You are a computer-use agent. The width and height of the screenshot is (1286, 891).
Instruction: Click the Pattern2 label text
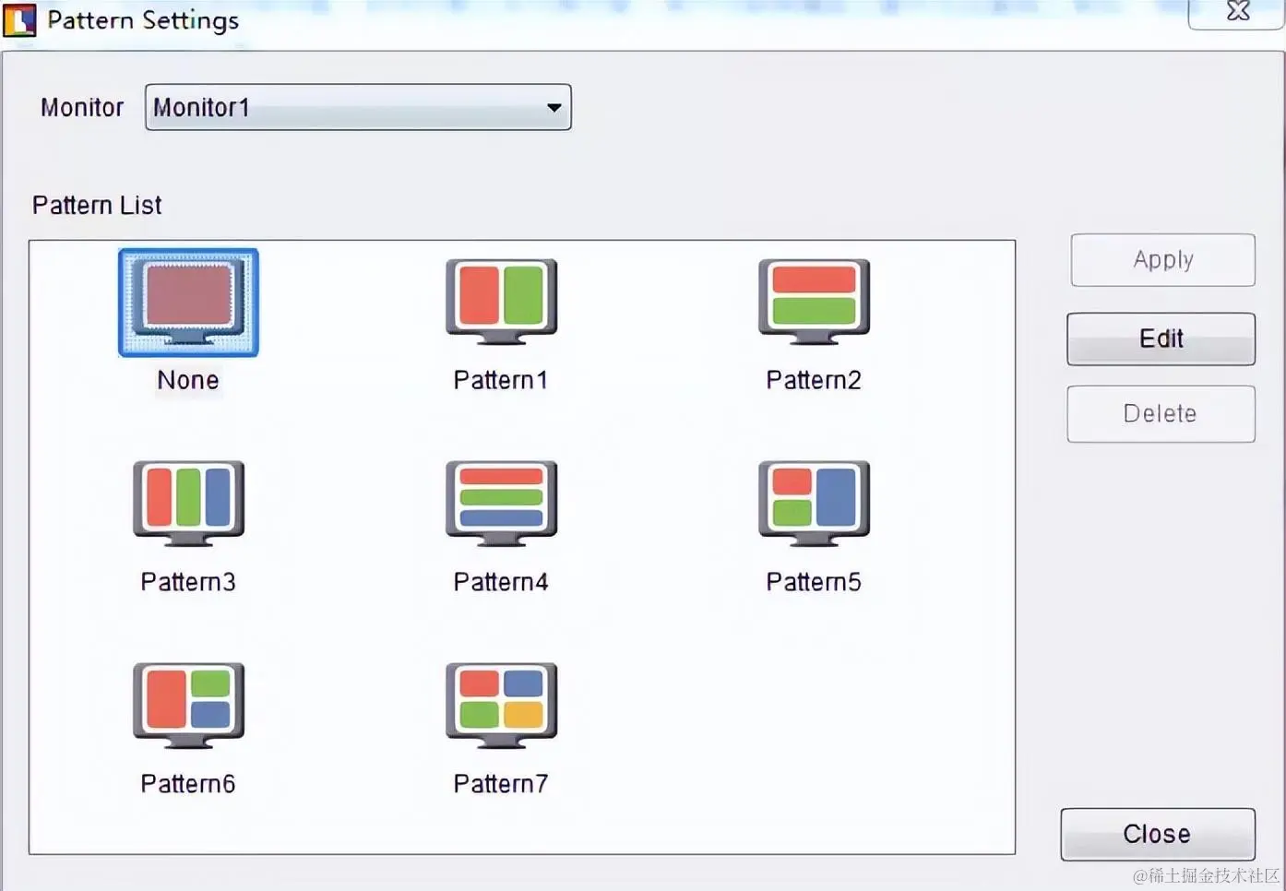click(814, 380)
